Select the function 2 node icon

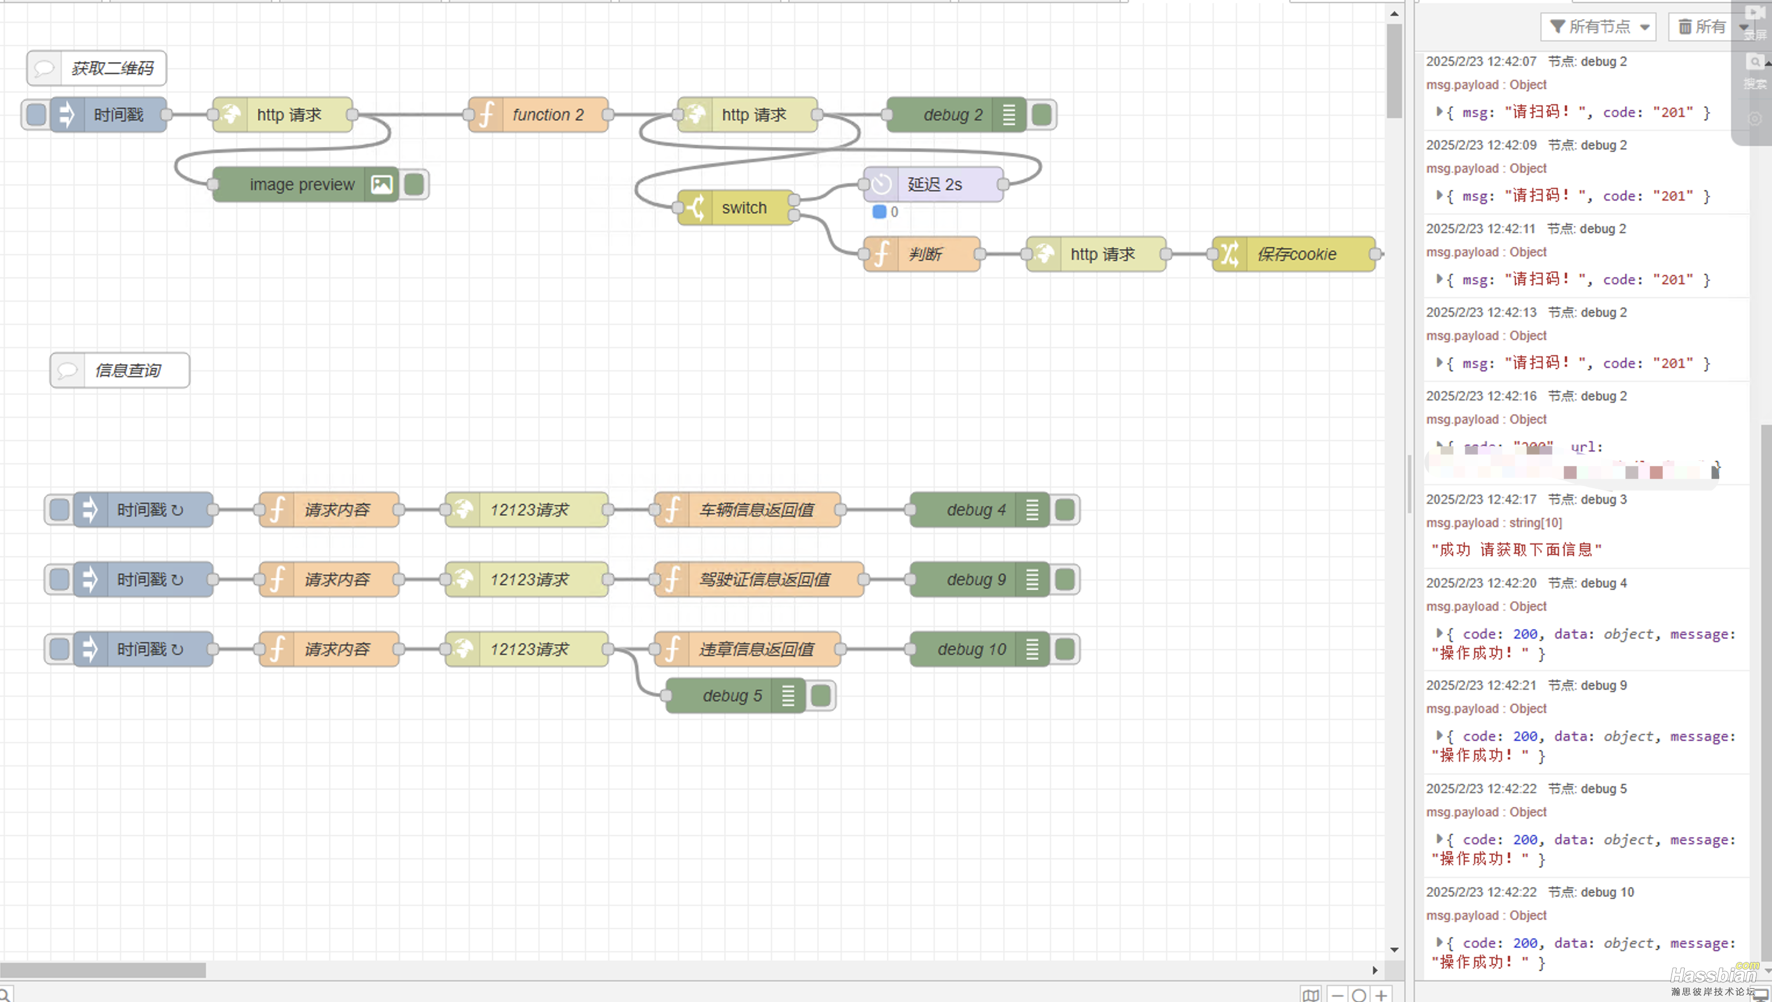[487, 114]
